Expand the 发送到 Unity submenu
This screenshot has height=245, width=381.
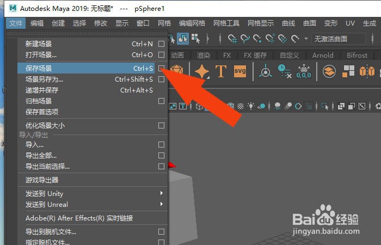click(162, 193)
